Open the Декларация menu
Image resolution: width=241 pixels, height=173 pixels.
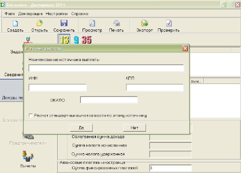point(30,14)
